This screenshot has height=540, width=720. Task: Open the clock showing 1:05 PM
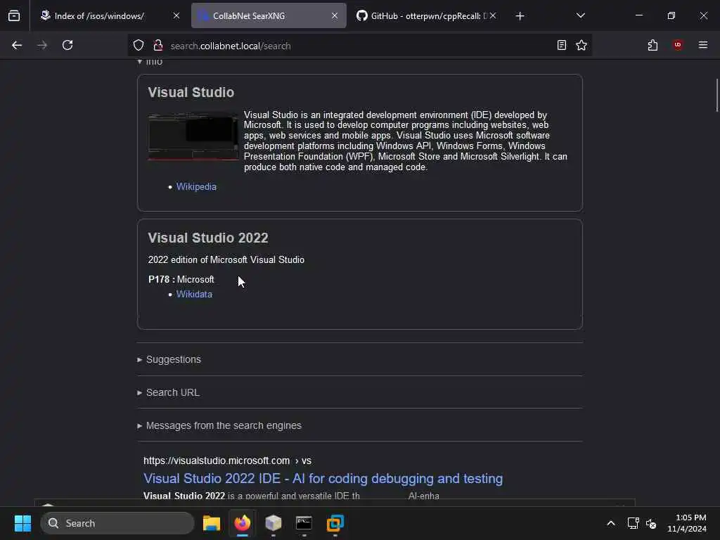687,523
